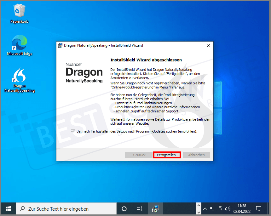The height and width of the screenshot is (216, 271).
Task: Open the Windows Start menu
Action: click(8, 209)
